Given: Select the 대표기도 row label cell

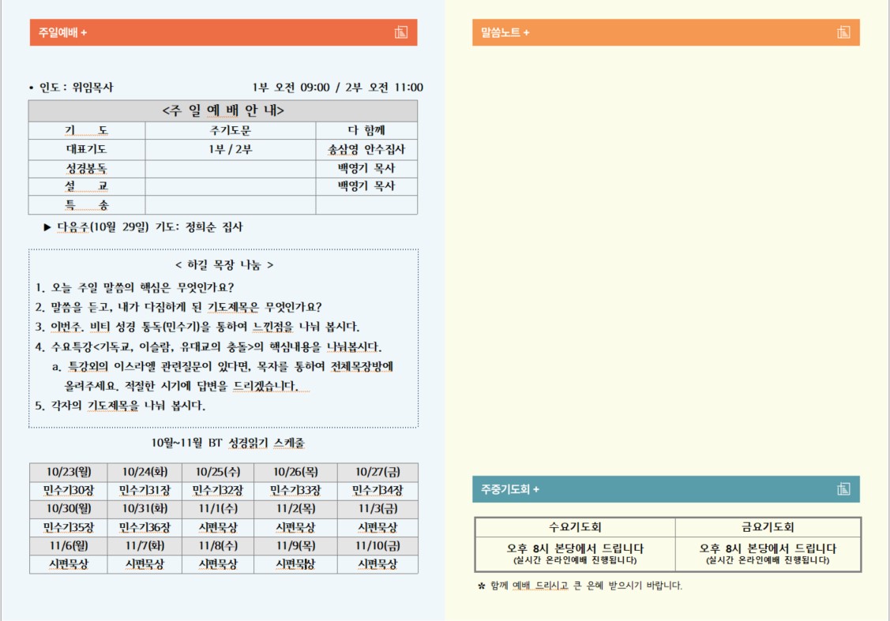Looking at the screenshot, I should point(87,149).
